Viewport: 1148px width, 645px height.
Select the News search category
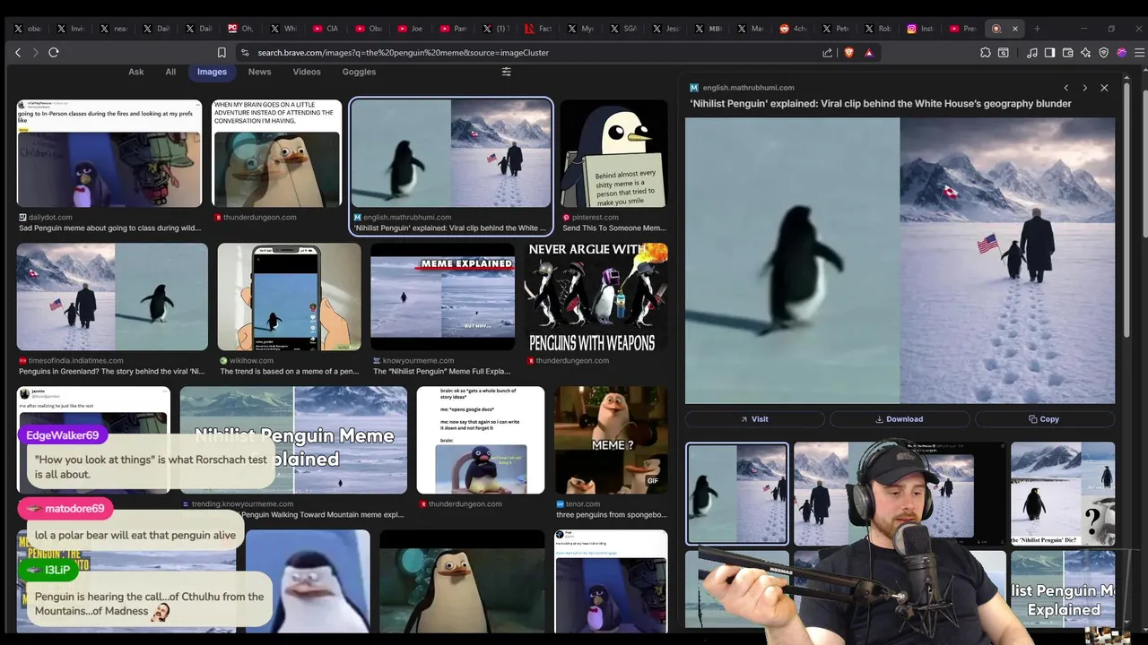[x=259, y=72]
